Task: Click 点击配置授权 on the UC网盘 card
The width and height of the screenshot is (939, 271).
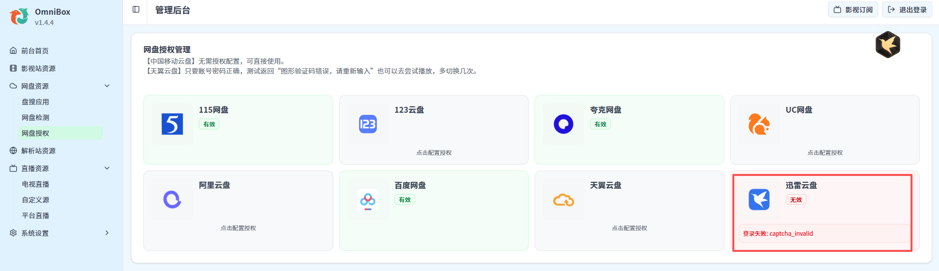Action: (x=825, y=152)
